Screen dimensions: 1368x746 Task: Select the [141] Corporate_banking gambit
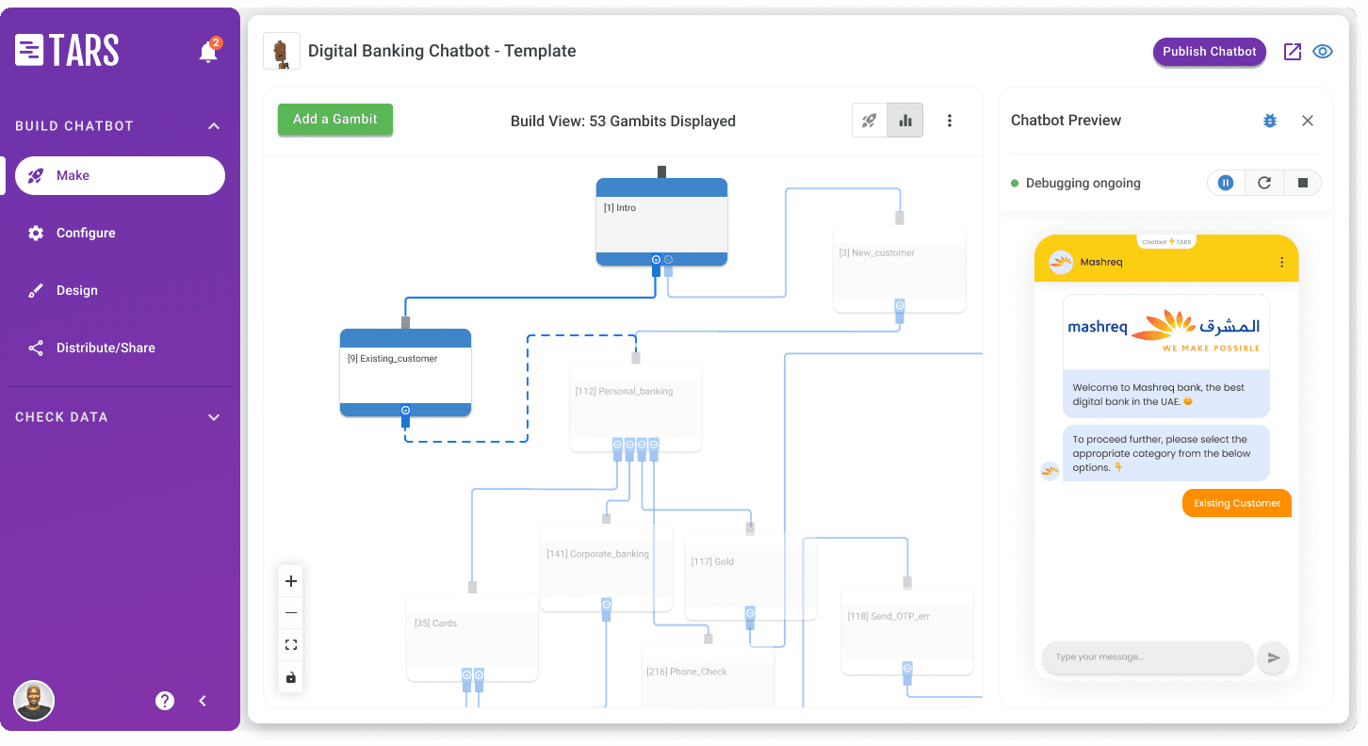(x=606, y=568)
